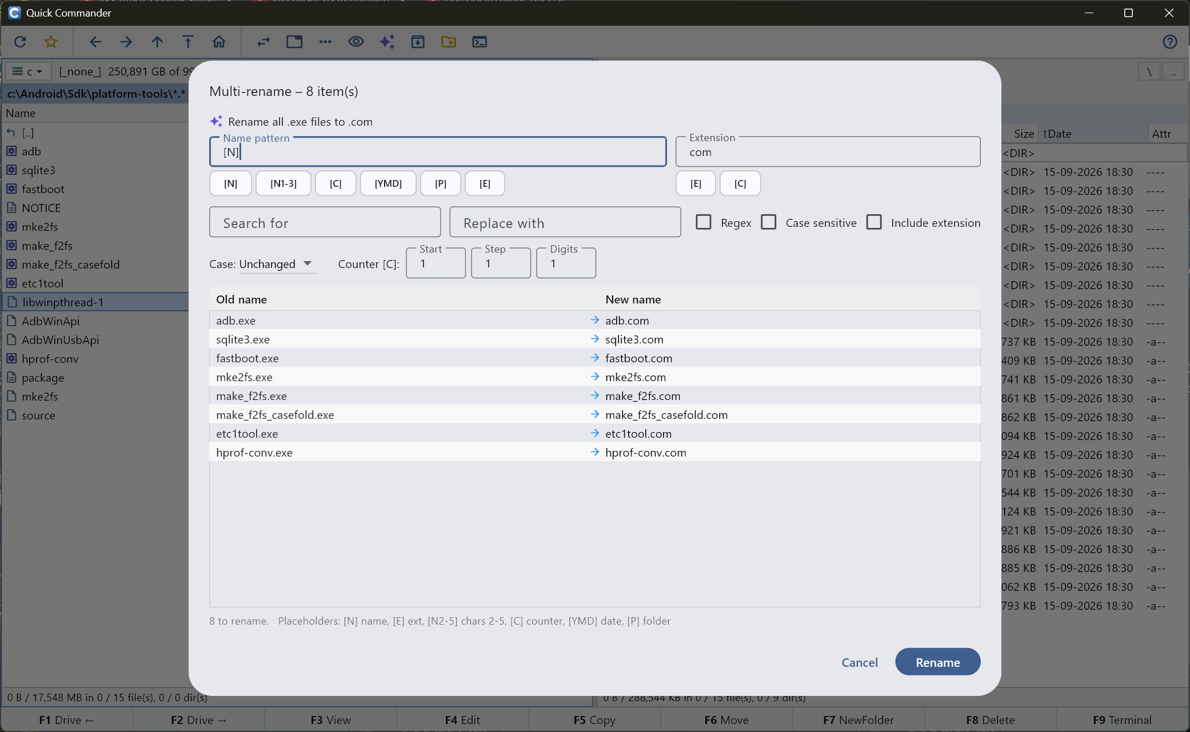Navigate up one folder with up arrow
This screenshot has width=1190, height=732.
coord(157,42)
